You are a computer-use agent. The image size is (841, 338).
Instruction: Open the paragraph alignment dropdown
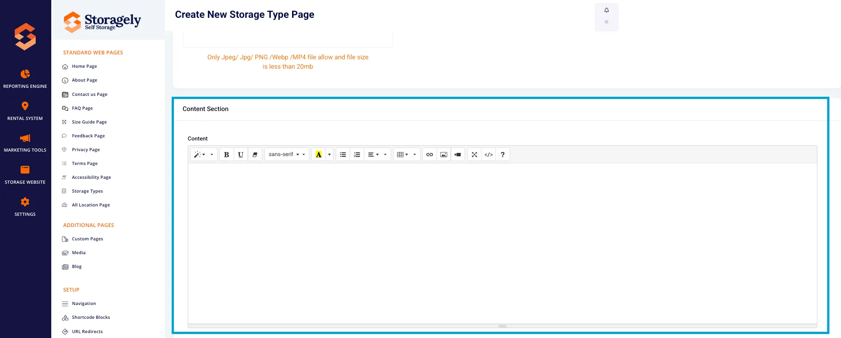[x=377, y=154]
